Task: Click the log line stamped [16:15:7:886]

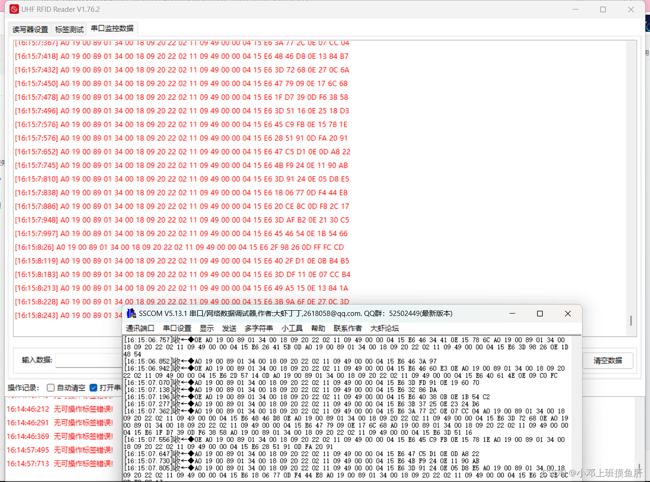Action: point(182,206)
